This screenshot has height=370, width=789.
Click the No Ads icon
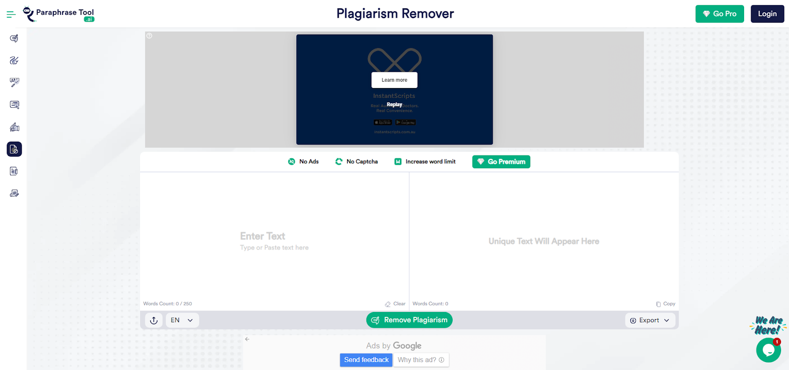pyautogui.click(x=291, y=162)
